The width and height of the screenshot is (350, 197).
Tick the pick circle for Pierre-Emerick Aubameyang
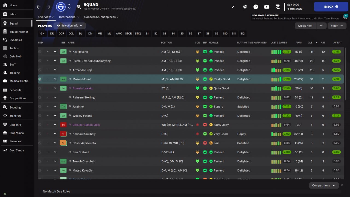tap(40, 61)
